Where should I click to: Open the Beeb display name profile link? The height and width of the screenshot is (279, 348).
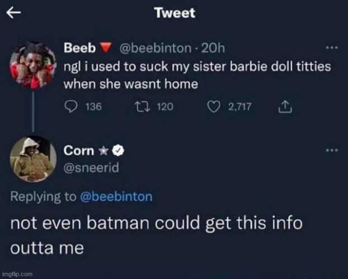[76, 49]
